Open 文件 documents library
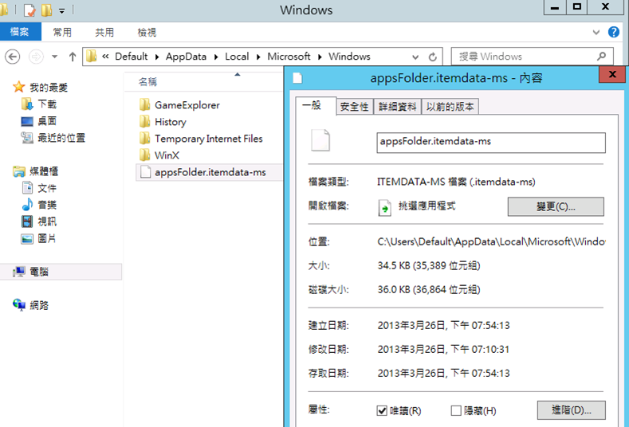This screenshot has width=629, height=427. click(39, 188)
